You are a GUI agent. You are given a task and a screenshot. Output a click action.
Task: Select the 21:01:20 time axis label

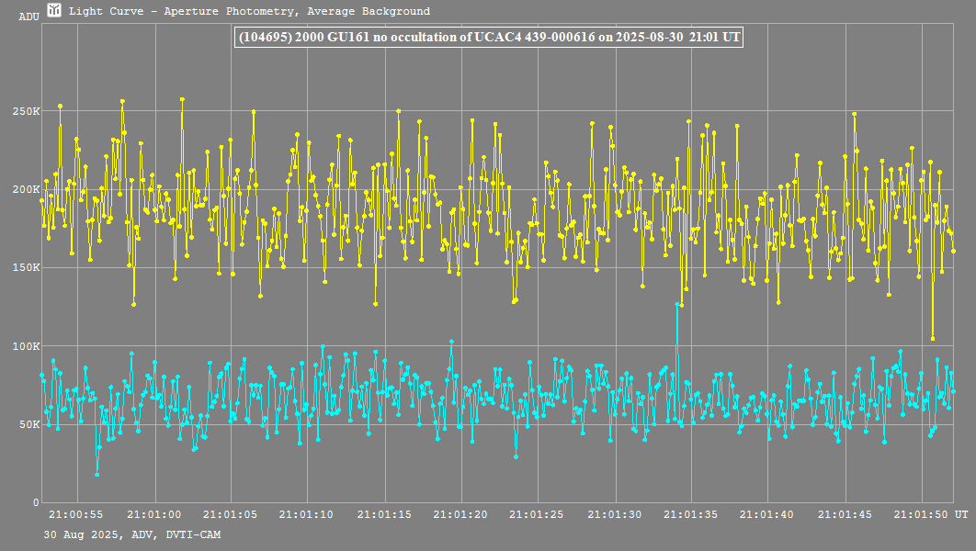click(461, 514)
